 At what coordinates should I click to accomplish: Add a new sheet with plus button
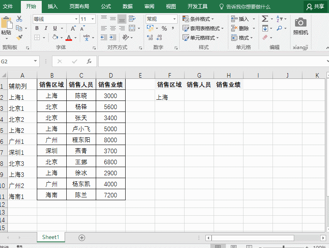click(x=81, y=237)
